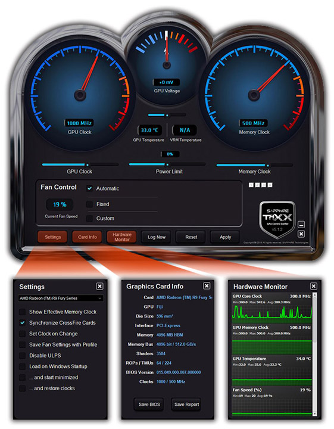Select profile slot 1
Screen dimensions: 334x429
(x=251, y=185)
